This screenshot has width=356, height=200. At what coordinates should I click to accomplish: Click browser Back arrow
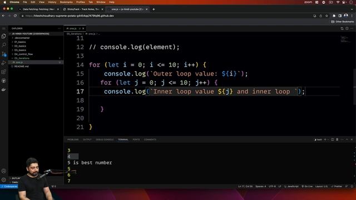tap(3, 16)
